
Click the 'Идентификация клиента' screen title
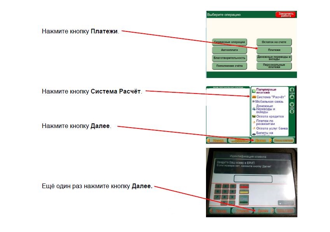point(248,157)
